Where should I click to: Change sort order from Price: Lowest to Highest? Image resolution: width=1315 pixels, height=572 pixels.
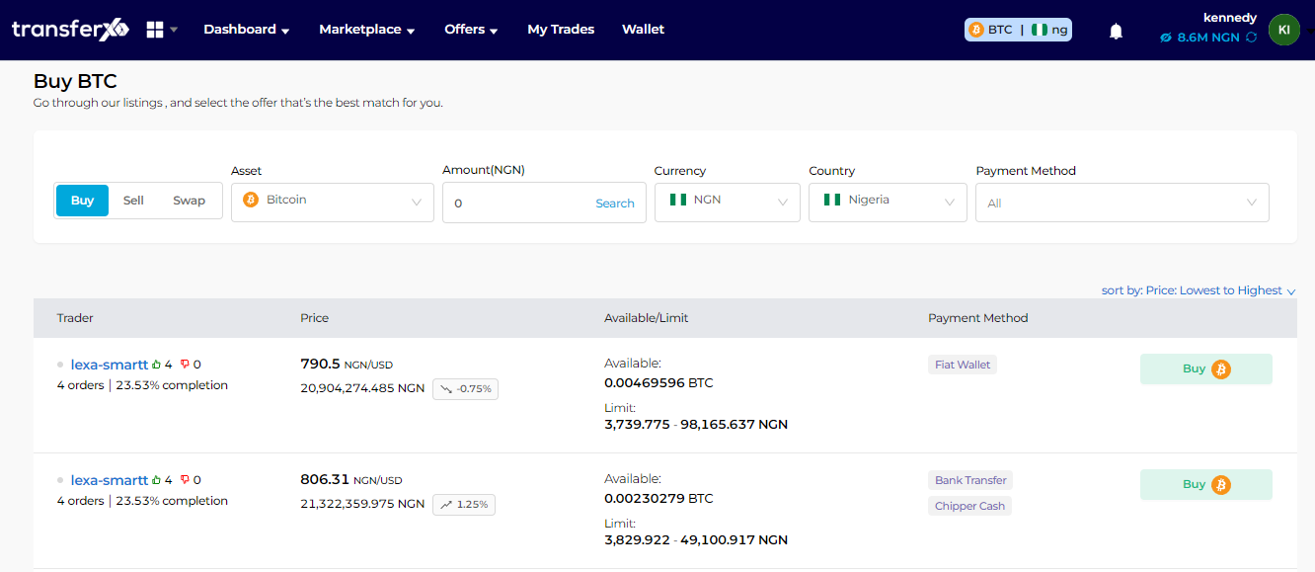1198,290
